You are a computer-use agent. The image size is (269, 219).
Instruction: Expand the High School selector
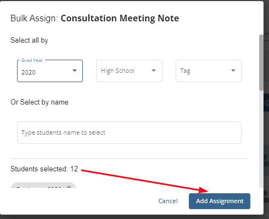129,71
